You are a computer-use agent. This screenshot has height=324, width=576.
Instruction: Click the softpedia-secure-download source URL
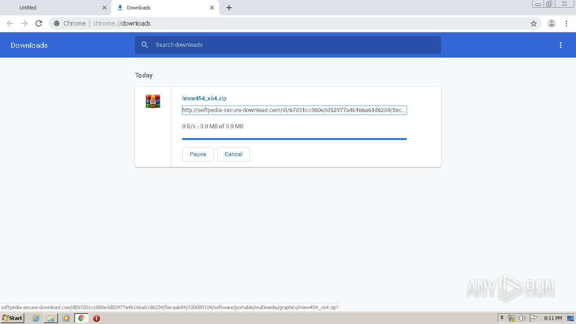tap(294, 110)
